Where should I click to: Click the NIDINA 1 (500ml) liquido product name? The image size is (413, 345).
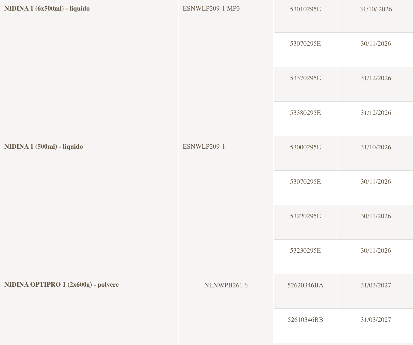pyautogui.click(x=44, y=147)
